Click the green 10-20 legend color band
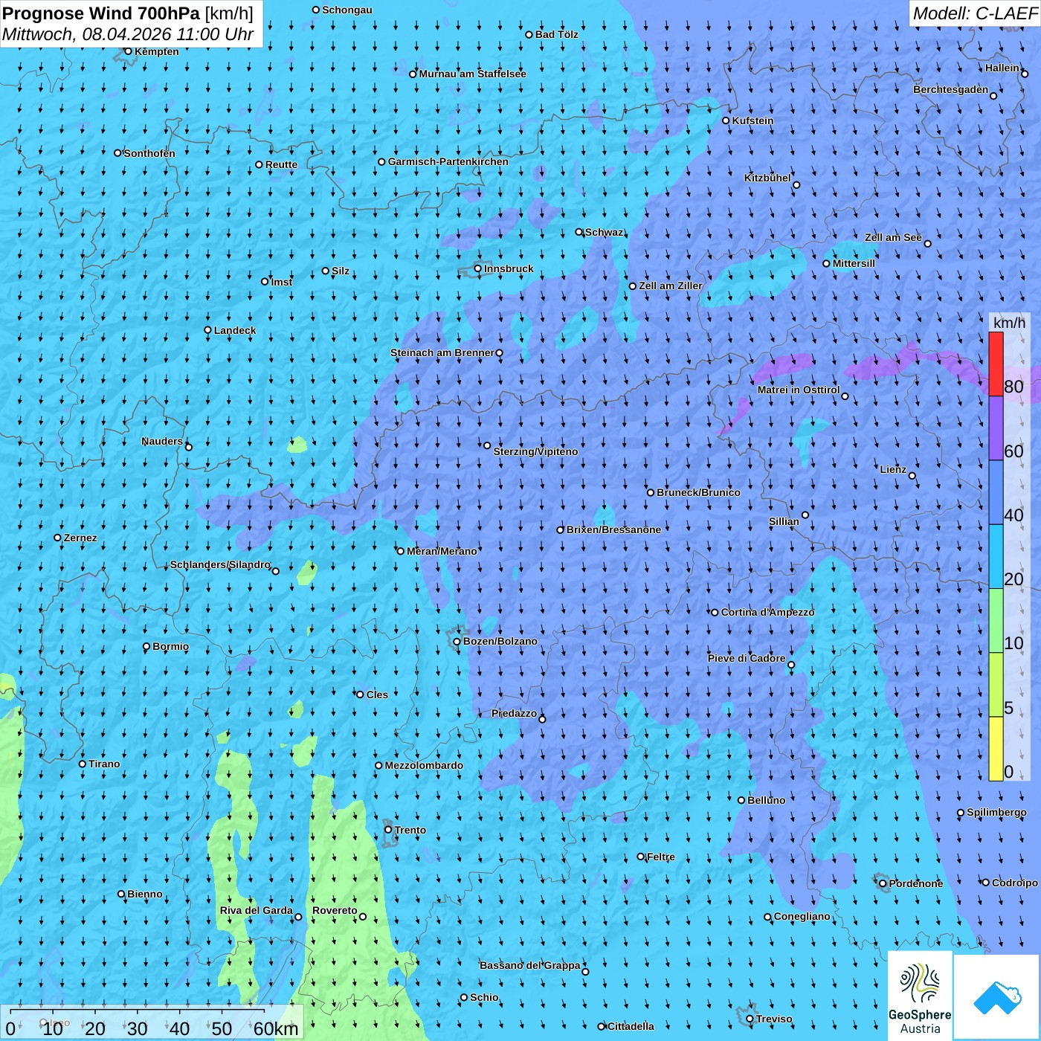Image resolution: width=1041 pixels, height=1041 pixels. point(996,621)
